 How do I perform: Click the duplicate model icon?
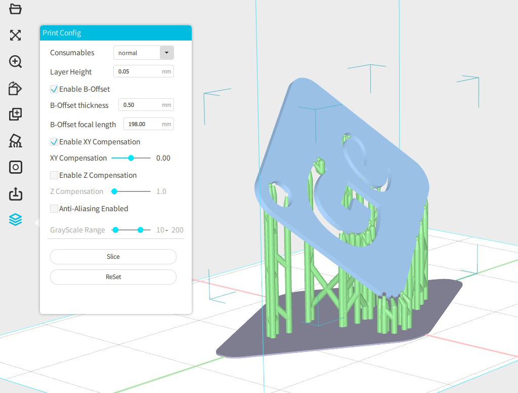point(15,114)
